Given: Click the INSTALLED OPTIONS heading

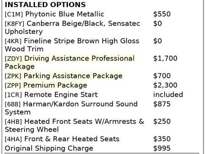Looking at the screenshot, I should pyautogui.click(x=45, y=5).
